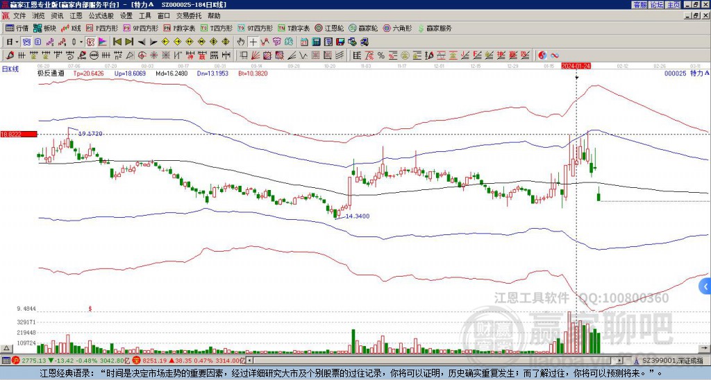The width and height of the screenshot is (711, 380).
Task: Click the up-arrow panel button at bottom left
Action: (x=6, y=348)
